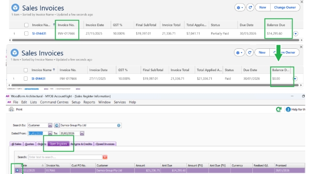
Task: Click the AR application icon in the MYOB title bar
Action: 8,96
